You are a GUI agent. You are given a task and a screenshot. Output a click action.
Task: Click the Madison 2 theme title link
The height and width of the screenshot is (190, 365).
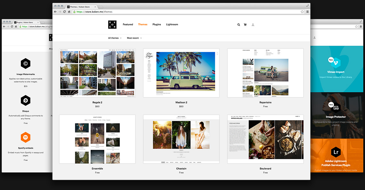181,103
